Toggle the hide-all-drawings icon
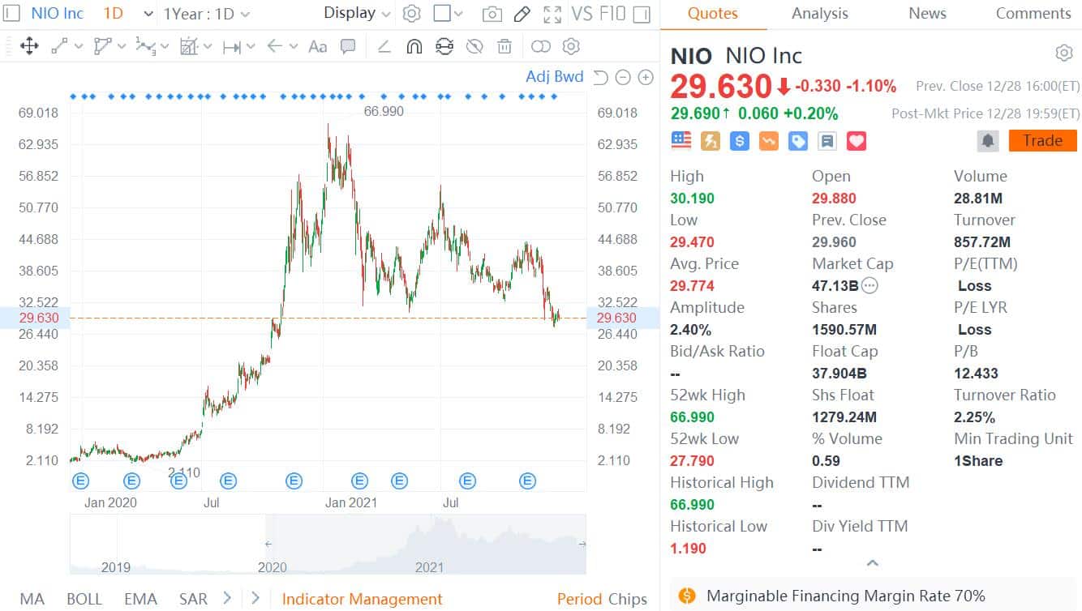The image size is (1082, 611). click(x=474, y=46)
